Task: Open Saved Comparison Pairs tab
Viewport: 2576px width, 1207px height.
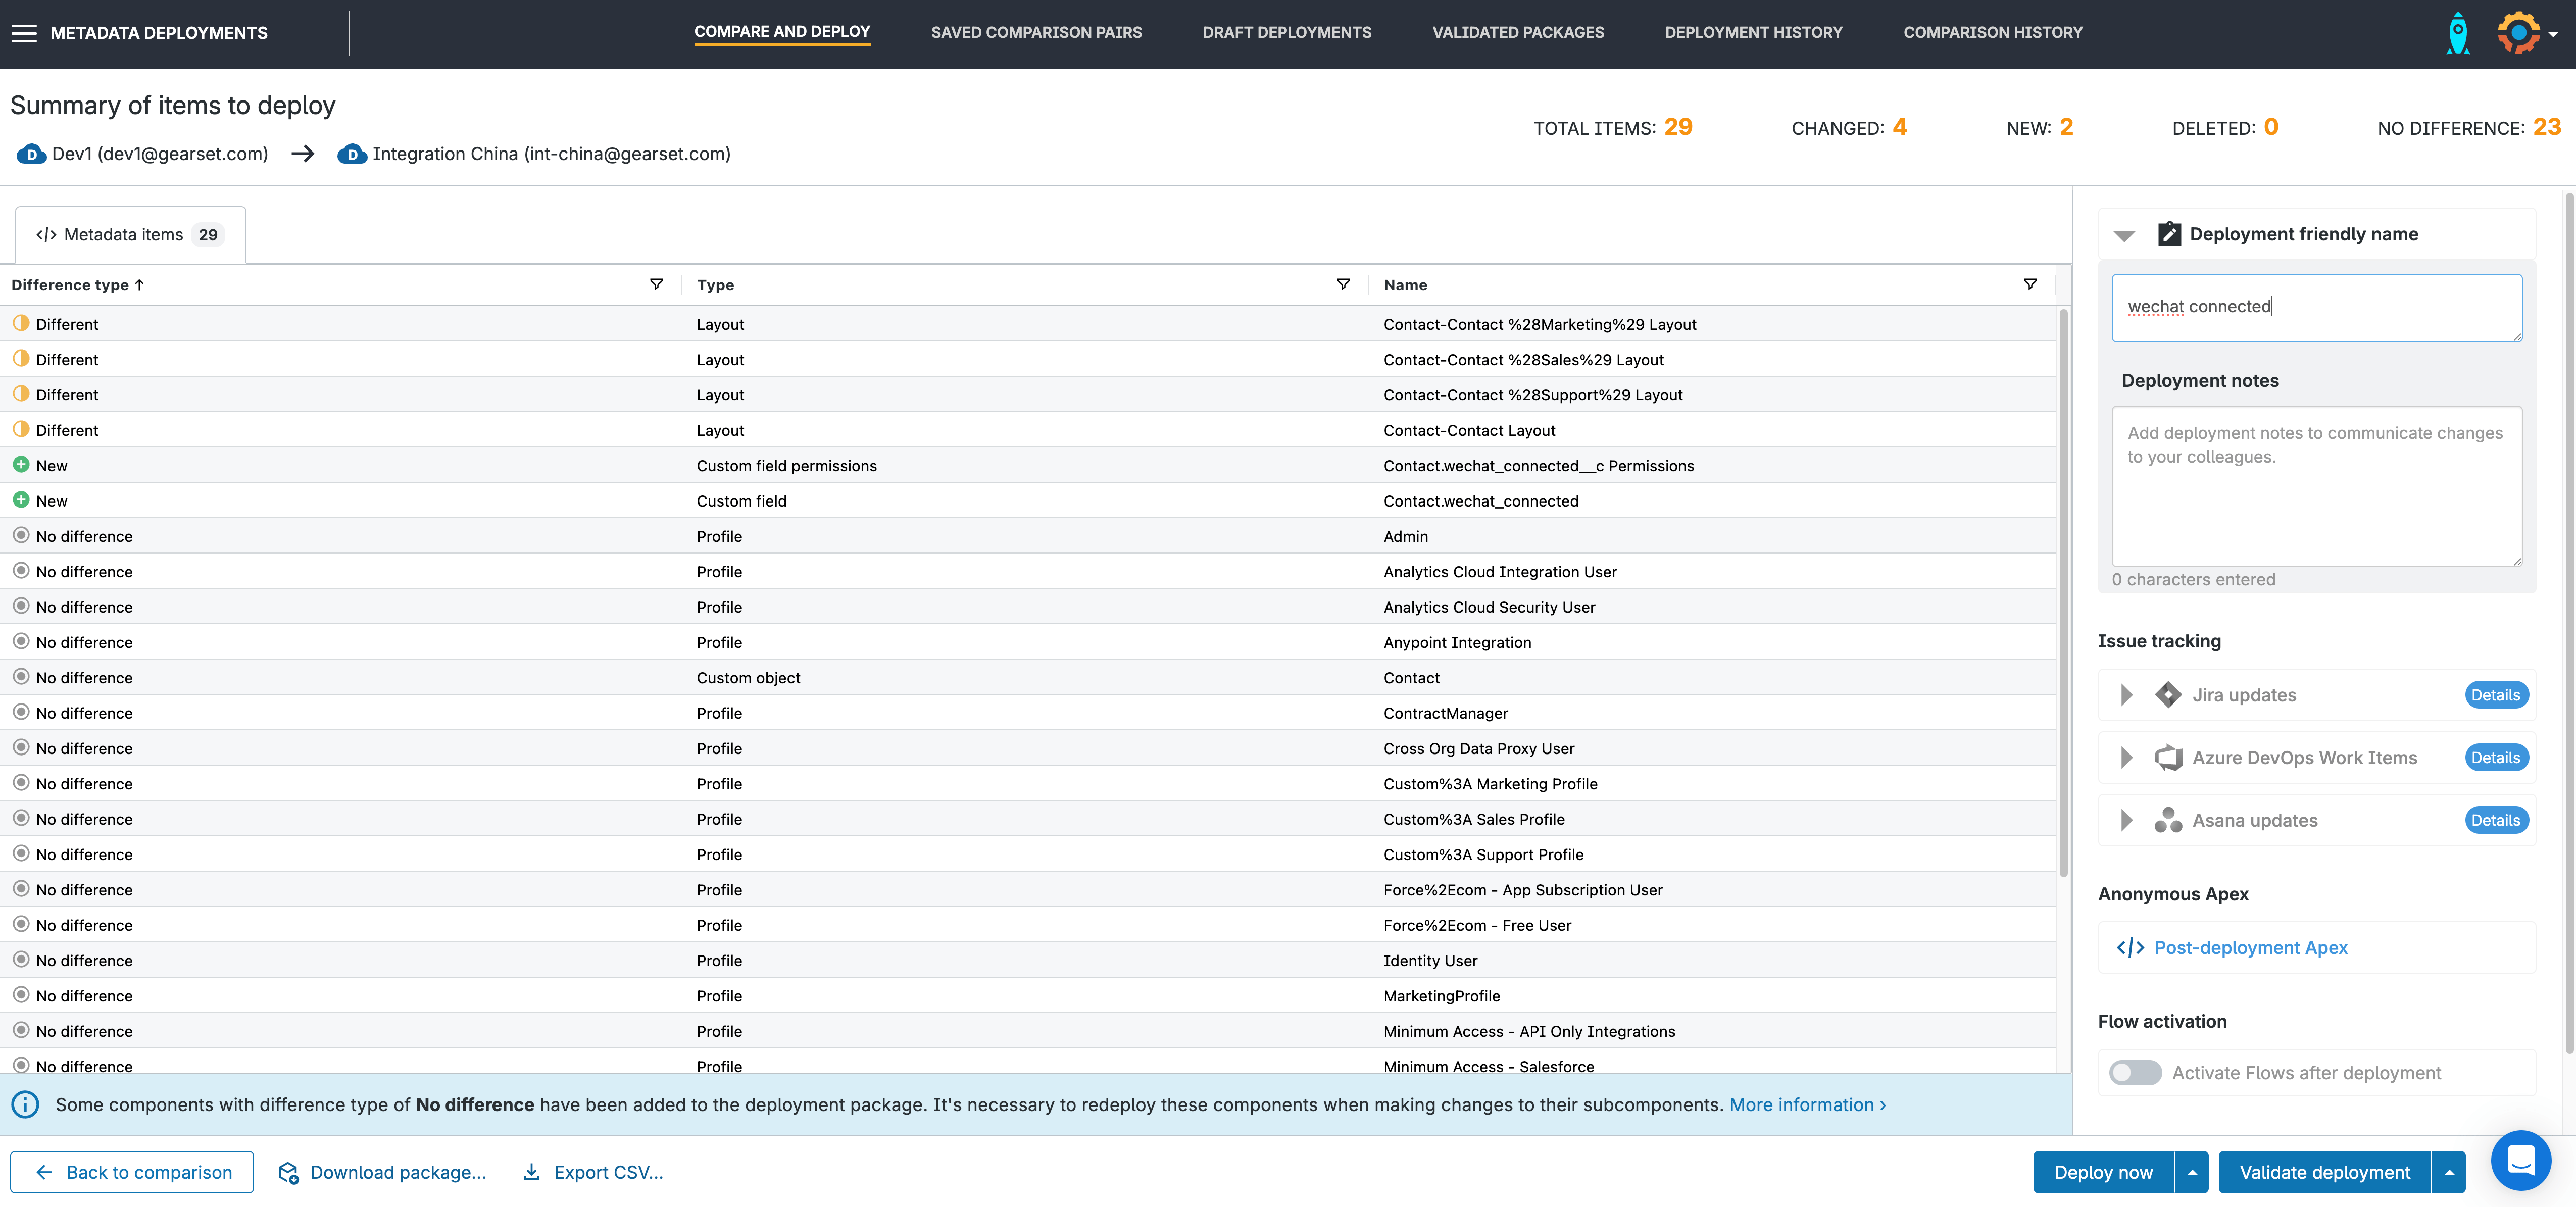Action: point(1036,33)
